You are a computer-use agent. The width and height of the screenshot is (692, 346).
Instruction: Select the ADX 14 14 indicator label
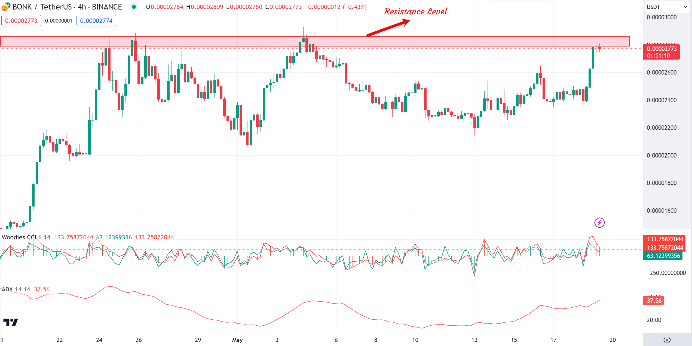coord(16,289)
